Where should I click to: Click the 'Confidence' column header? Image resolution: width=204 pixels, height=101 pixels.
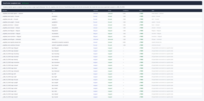pos(126,11)
